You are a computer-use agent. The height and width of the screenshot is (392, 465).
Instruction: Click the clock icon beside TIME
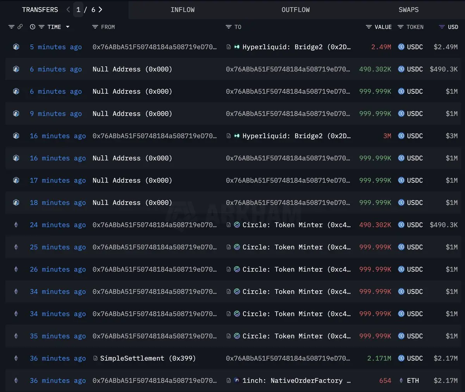[x=33, y=27]
